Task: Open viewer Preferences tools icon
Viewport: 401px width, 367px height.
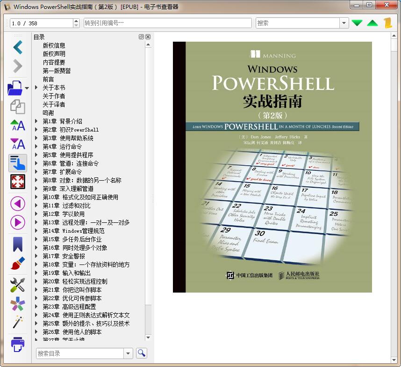Action: 18,285
